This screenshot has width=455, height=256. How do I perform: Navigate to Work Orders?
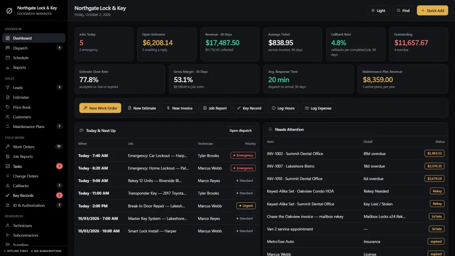pos(34,147)
